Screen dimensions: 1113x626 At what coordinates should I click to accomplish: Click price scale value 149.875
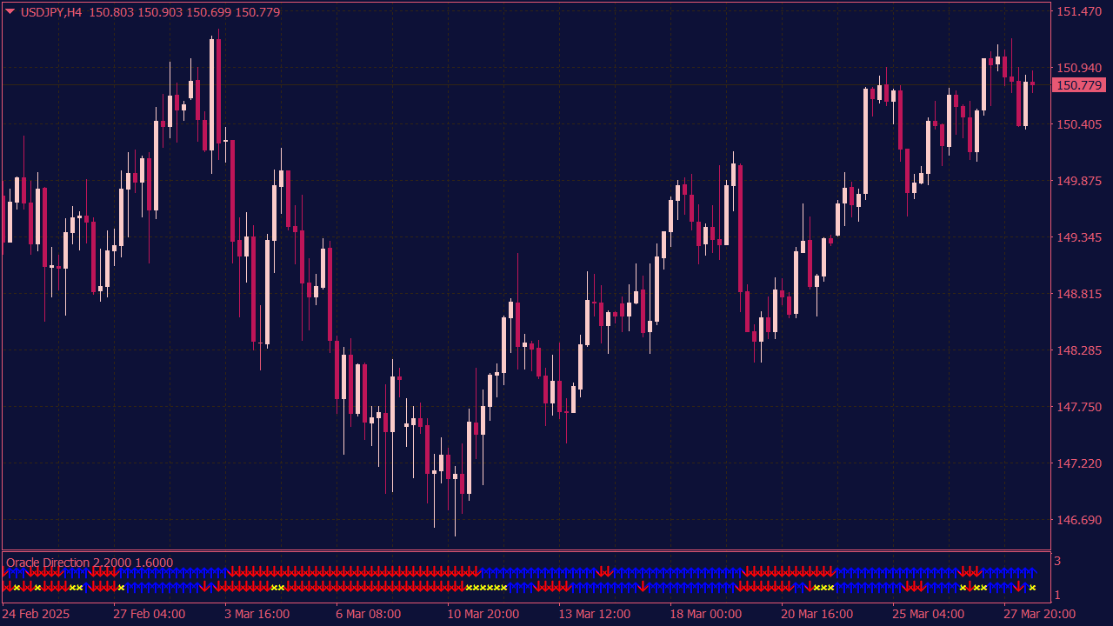click(x=1078, y=181)
